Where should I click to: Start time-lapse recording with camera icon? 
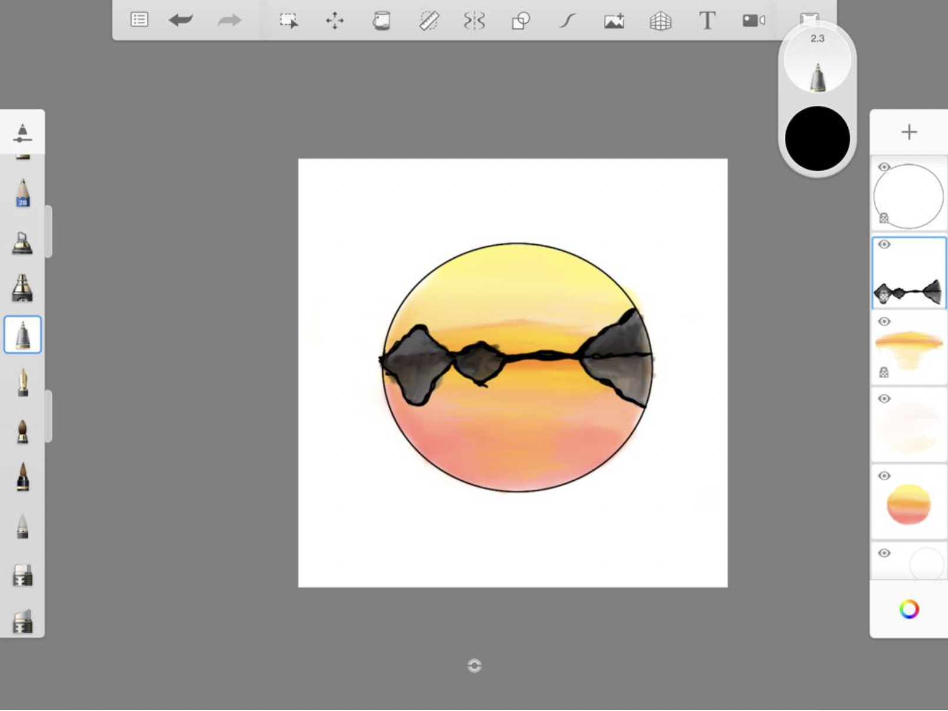coord(754,21)
